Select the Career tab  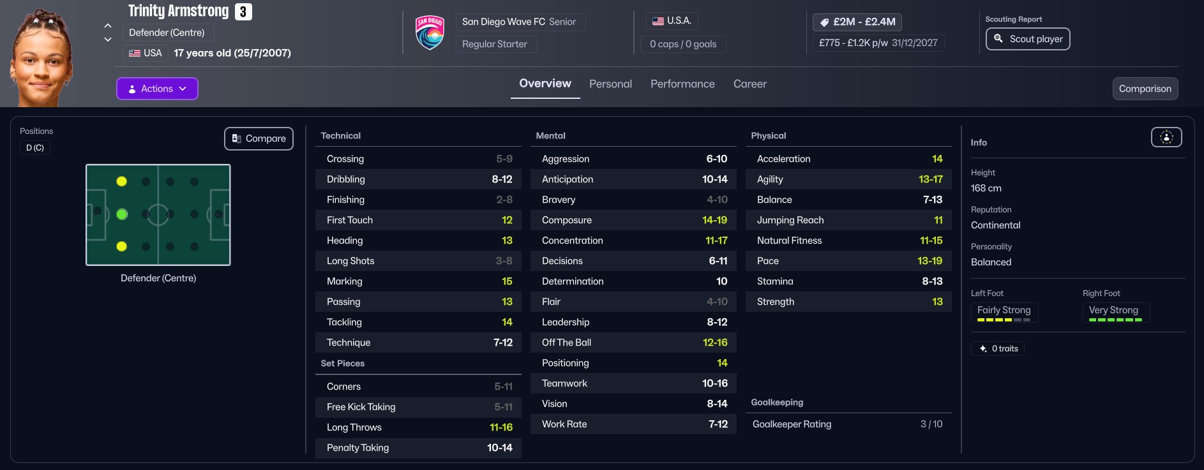[749, 84]
